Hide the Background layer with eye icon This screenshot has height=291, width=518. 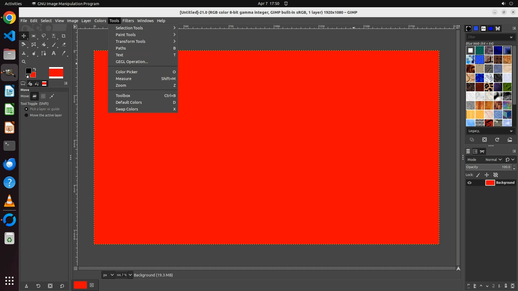[x=469, y=183]
